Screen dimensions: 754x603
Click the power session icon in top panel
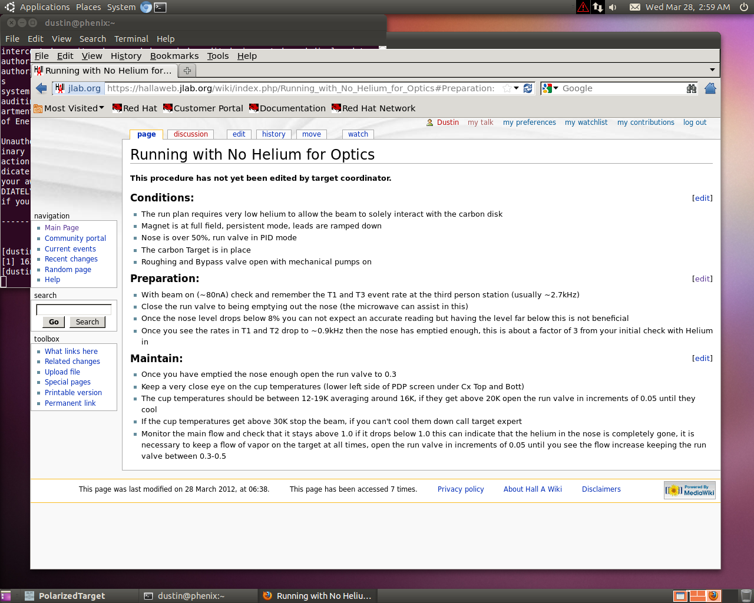[744, 7]
